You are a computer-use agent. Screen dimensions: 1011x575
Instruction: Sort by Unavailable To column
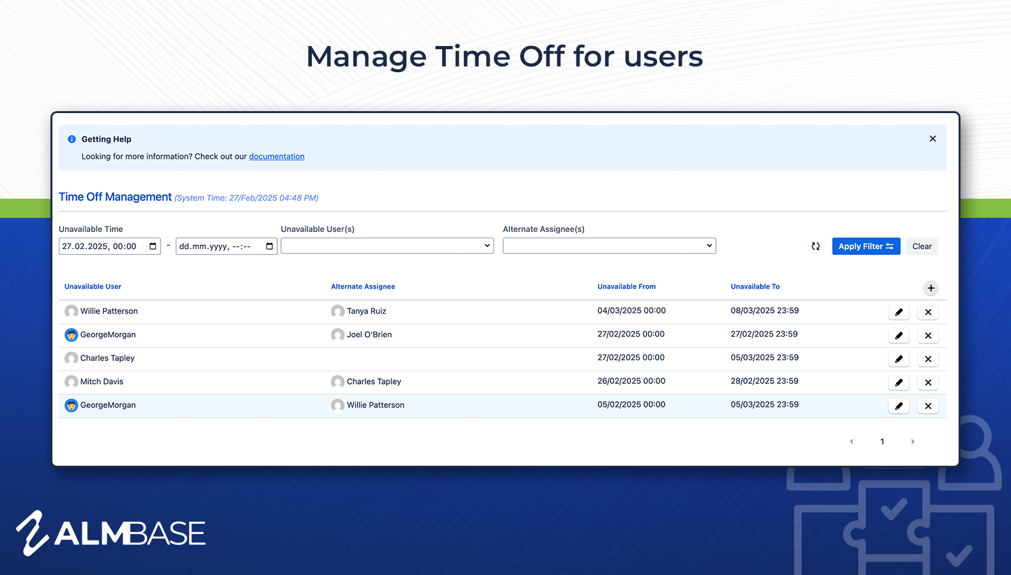tap(755, 287)
